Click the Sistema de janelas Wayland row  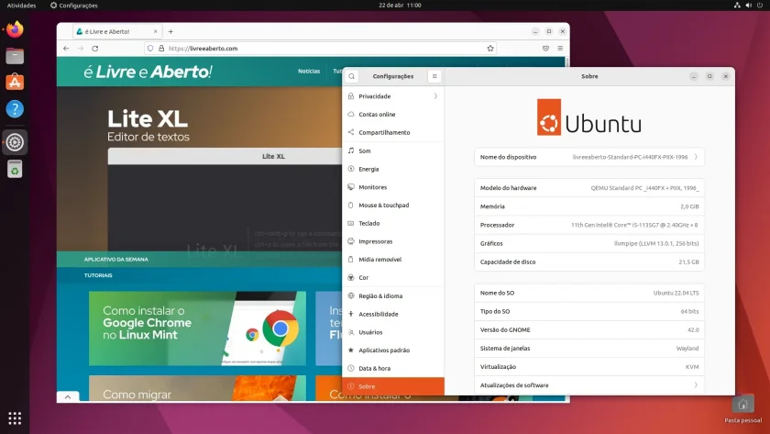click(x=588, y=349)
